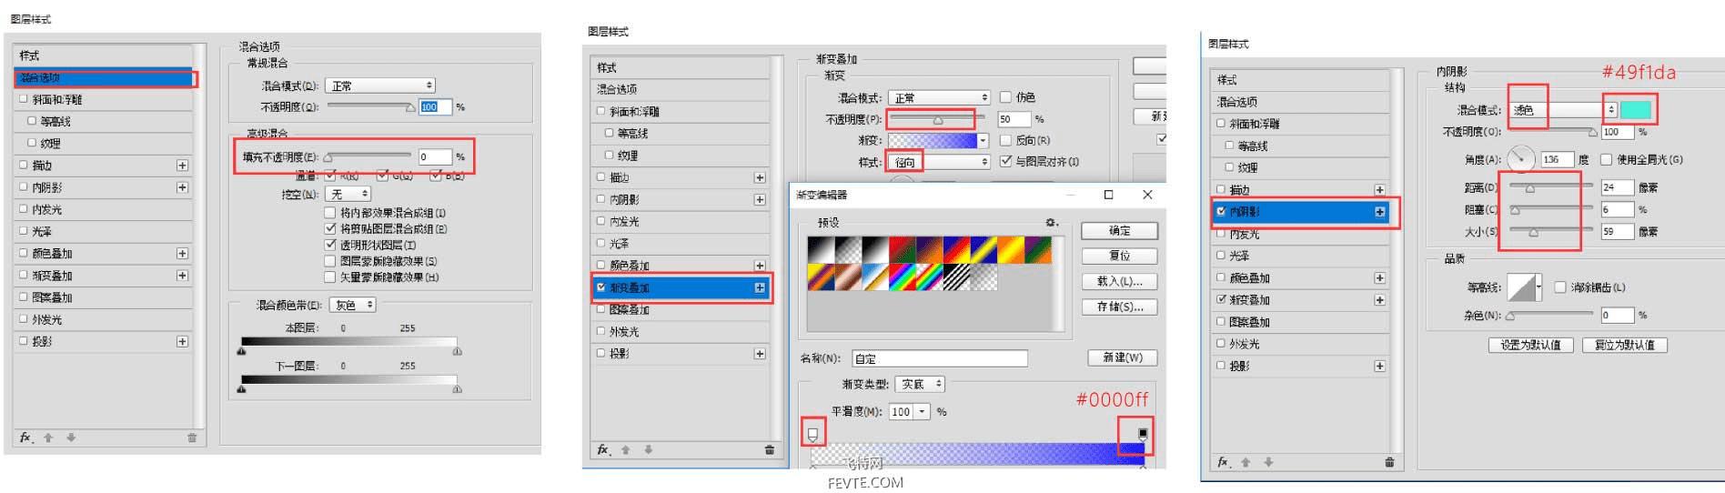Toggle 透明形状图层 checkbox
The height and width of the screenshot is (493, 1725).
point(330,245)
